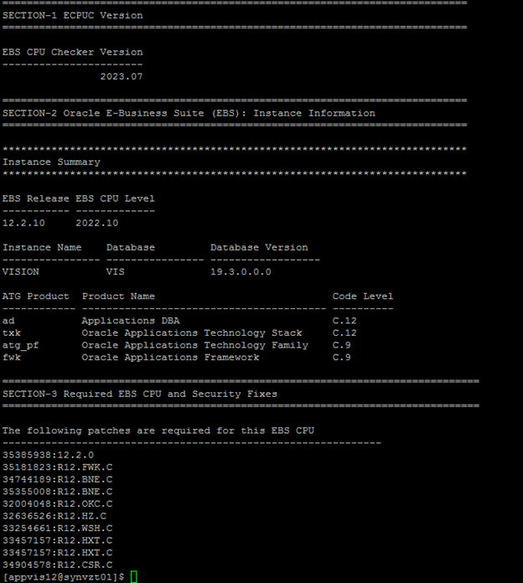Viewport: 523px width, 583px height.
Task: Click database version 19.3.0.0.0
Action: pyautogui.click(x=241, y=271)
